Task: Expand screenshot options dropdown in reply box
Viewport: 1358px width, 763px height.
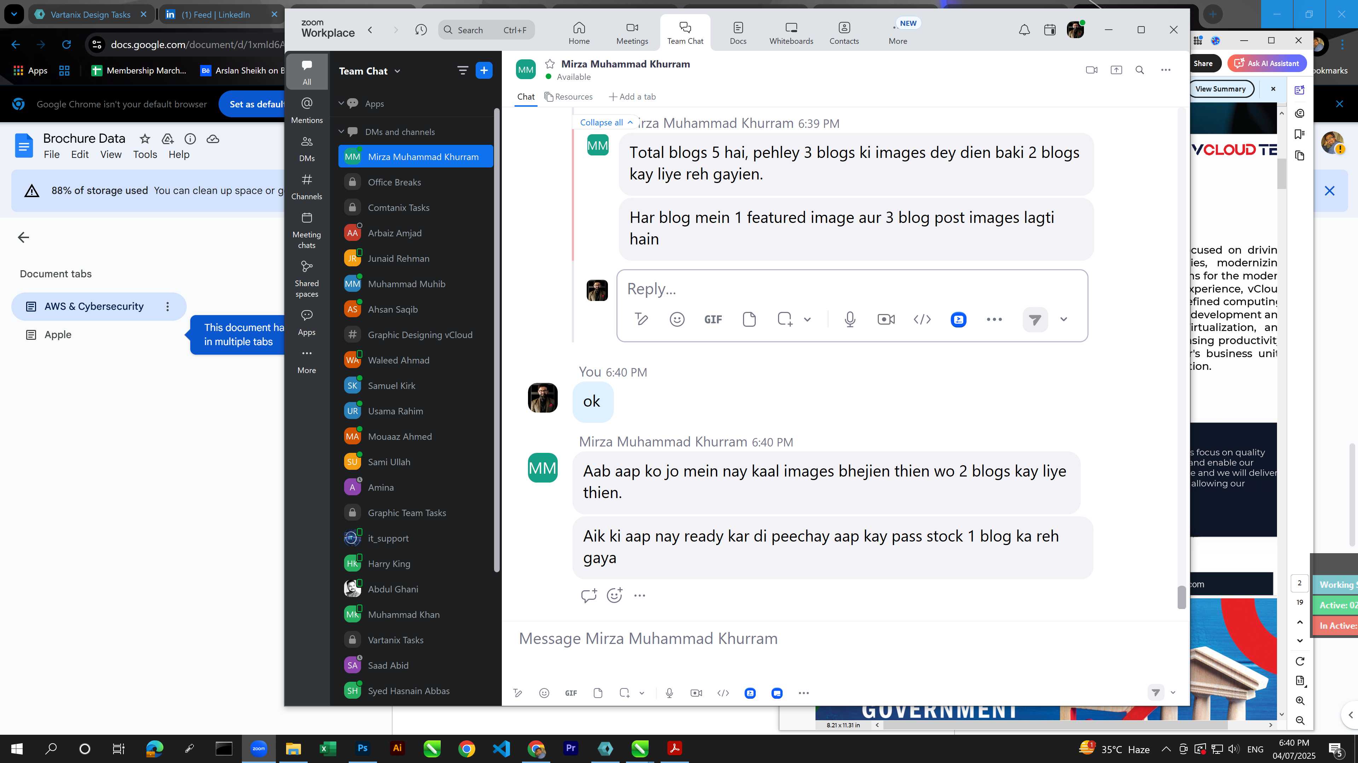Action: tap(807, 319)
